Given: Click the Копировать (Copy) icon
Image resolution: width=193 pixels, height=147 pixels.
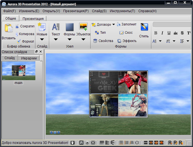Looking at the screenshot, I should click(x=16, y=34).
